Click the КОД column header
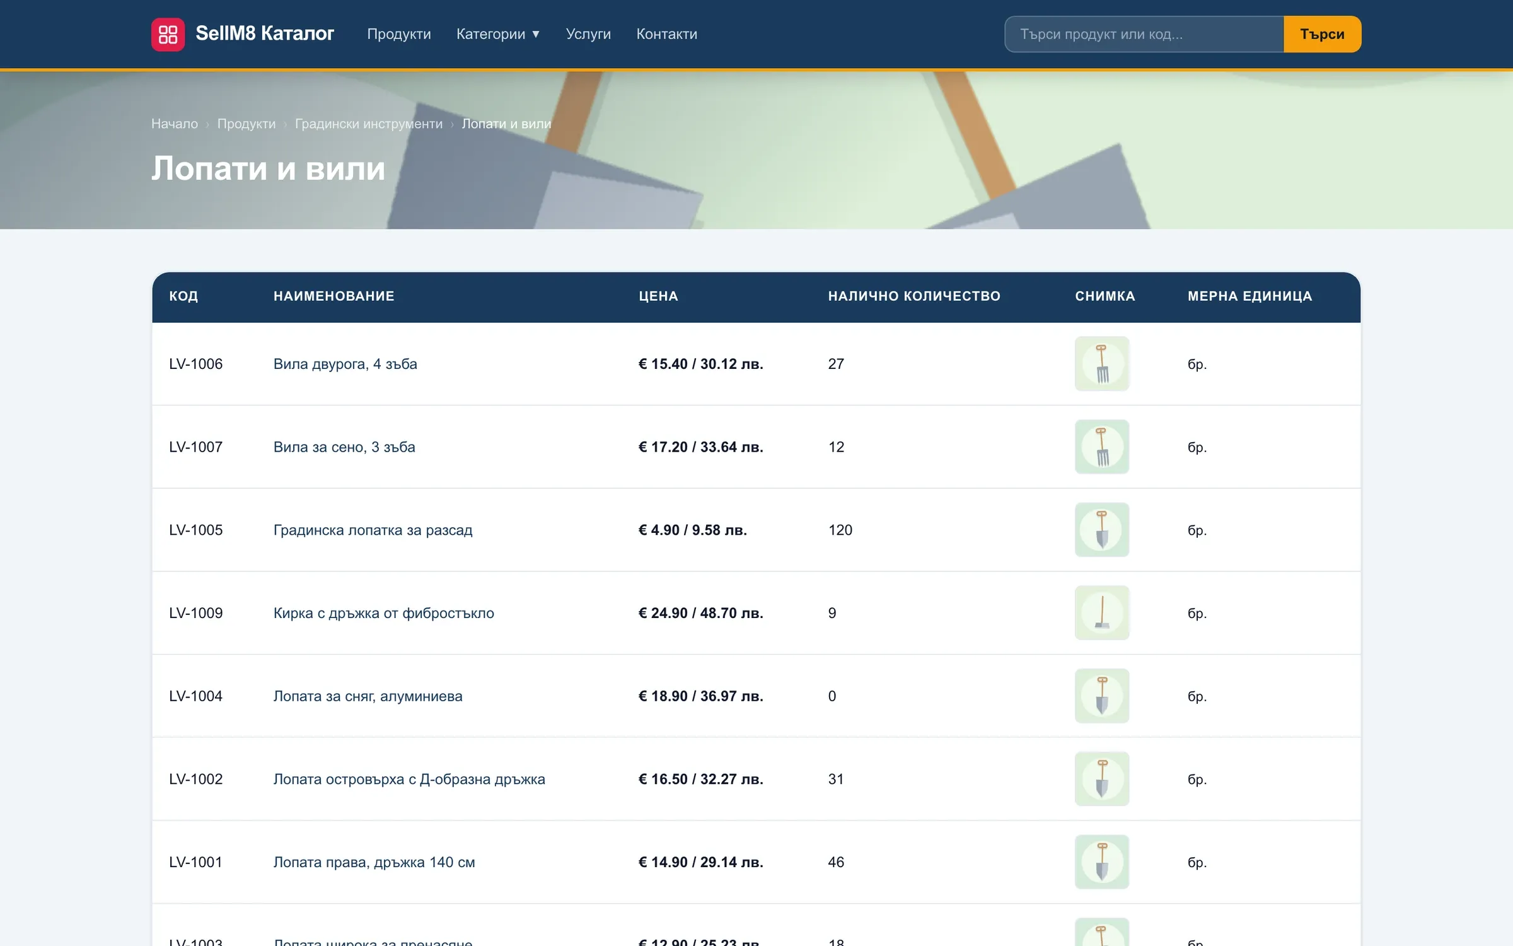Viewport: 1513px width, 946px height. coord(183,296)
